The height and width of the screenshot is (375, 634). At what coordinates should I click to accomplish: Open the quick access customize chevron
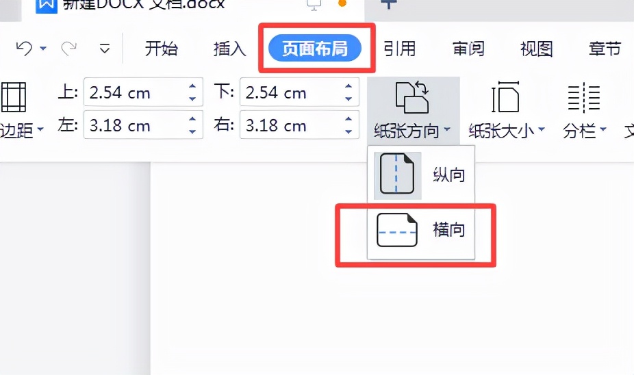coord(105,49)
